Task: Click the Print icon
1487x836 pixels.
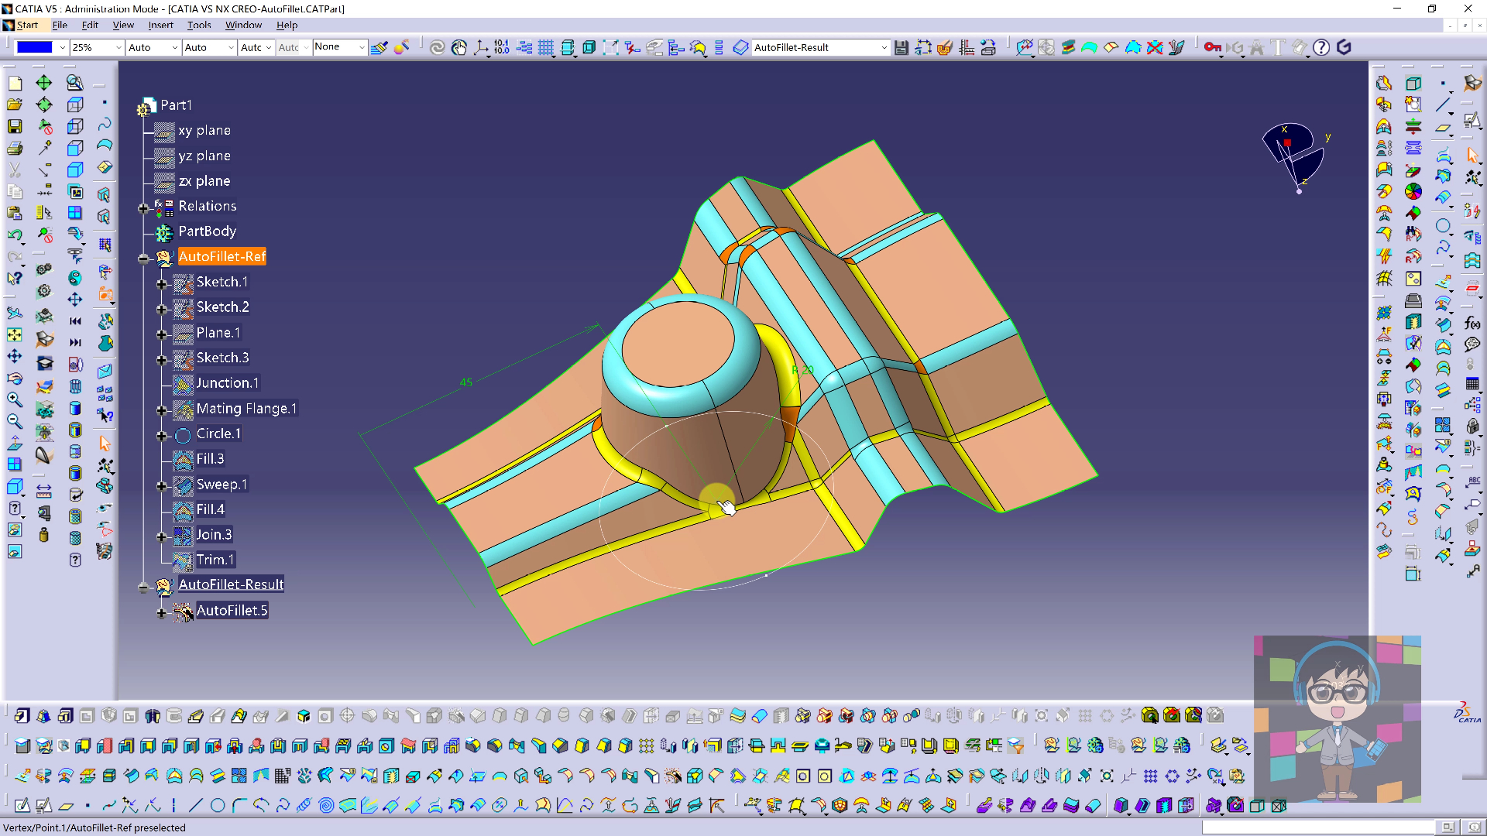Action: click(15, 148)
